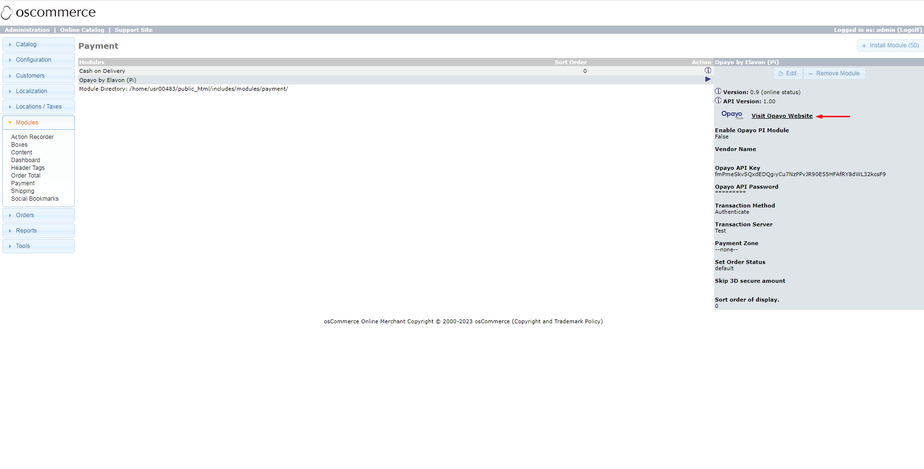Expand the Orders sidebar section
Image resolution: width=924 pixels, height=469 pixels.
pos(25,215)
